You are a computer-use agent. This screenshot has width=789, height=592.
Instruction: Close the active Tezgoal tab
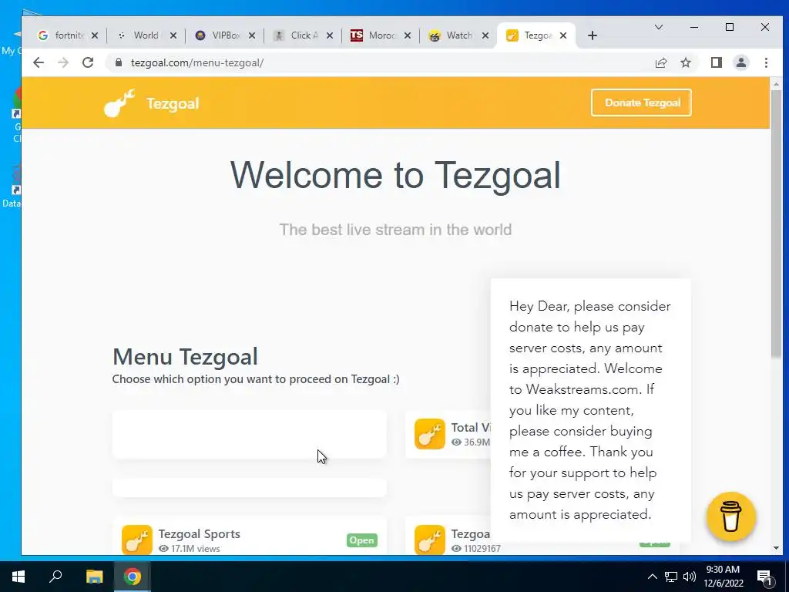click(x=563, y=35)
